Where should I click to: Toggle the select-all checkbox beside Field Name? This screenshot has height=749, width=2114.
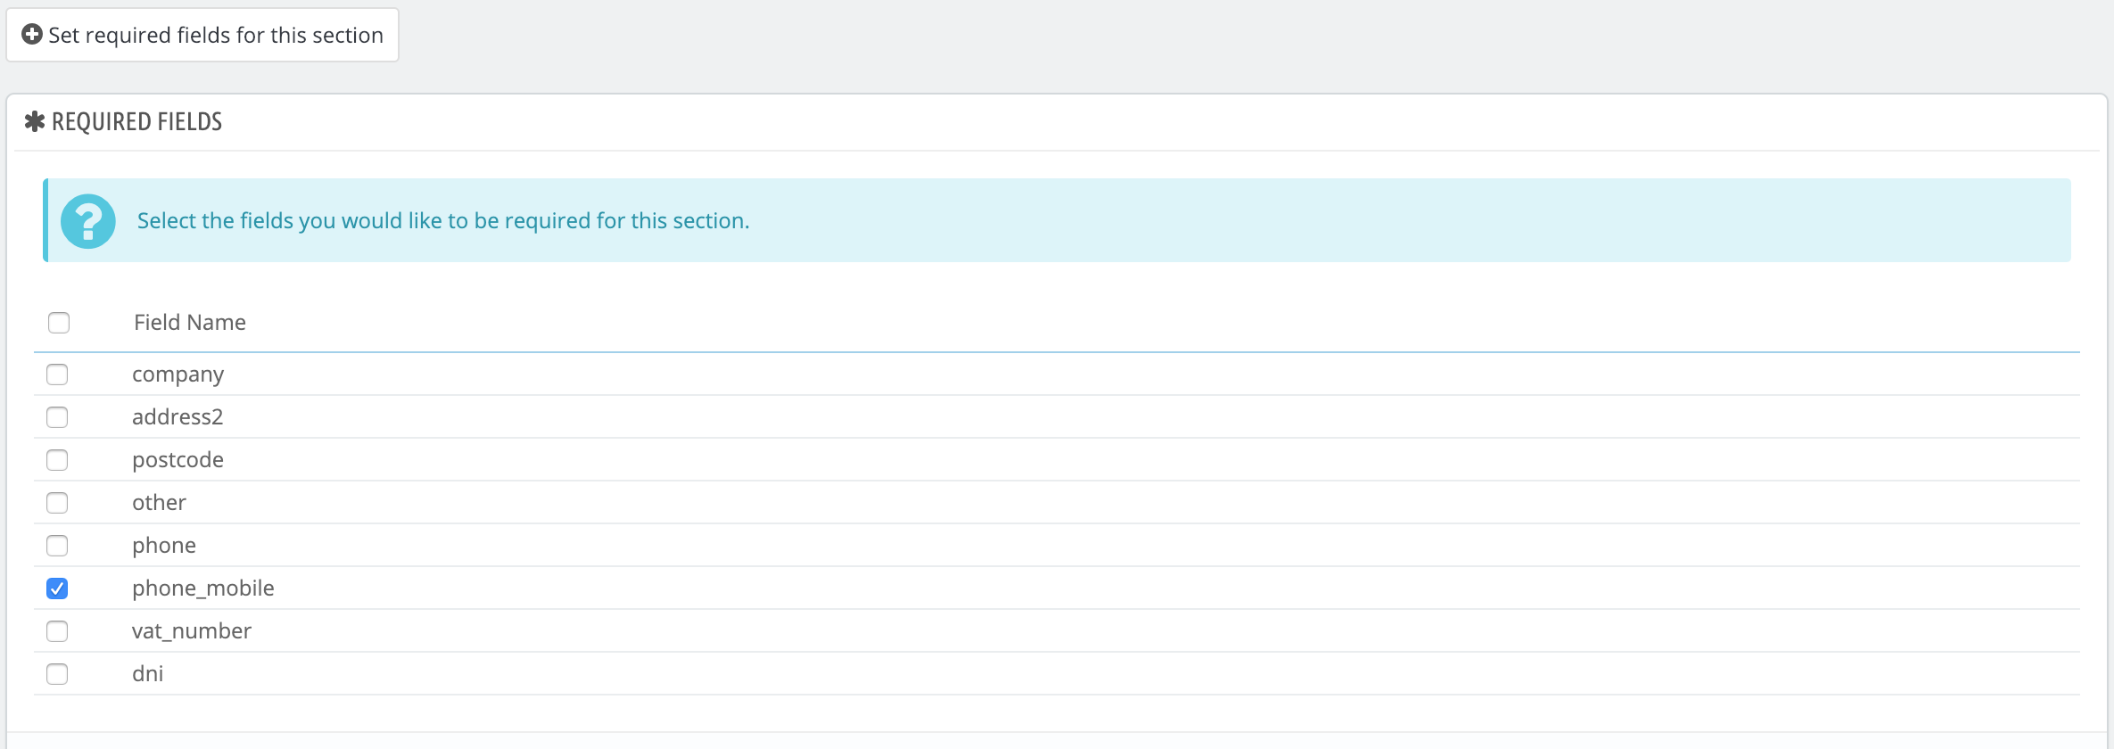click(x=59, y=323)
